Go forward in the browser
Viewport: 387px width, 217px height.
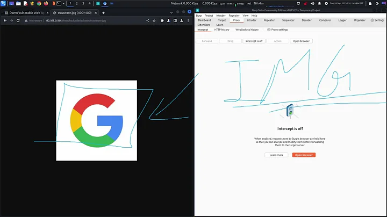coord(11,21)
